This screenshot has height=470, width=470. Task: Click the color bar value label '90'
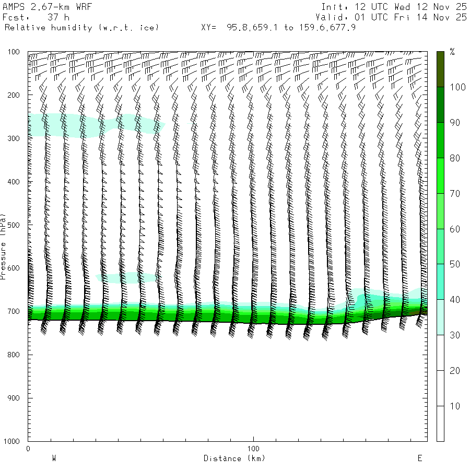point(455,123)
